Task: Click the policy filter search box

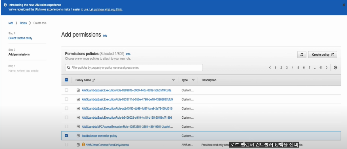Action: point(134,68)
